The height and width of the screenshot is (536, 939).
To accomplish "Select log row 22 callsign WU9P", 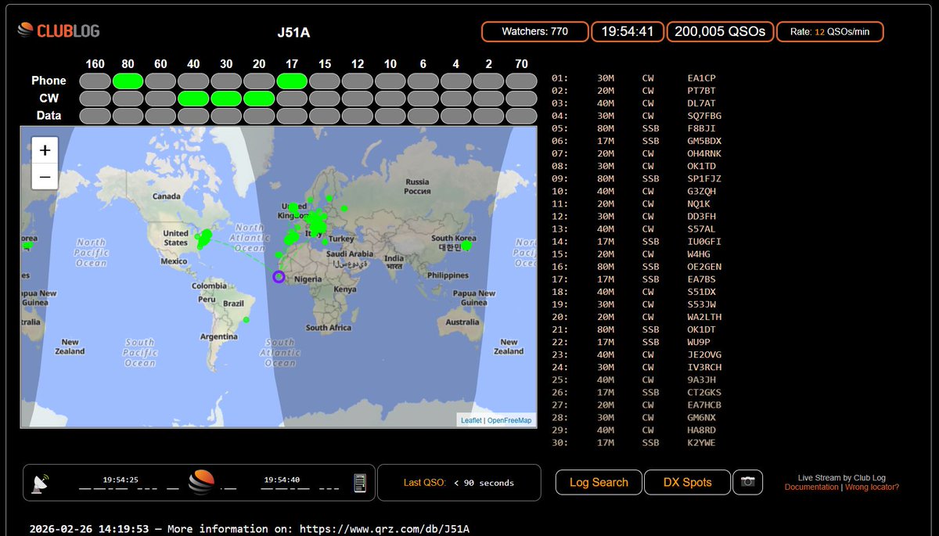I will coord(700,342).
